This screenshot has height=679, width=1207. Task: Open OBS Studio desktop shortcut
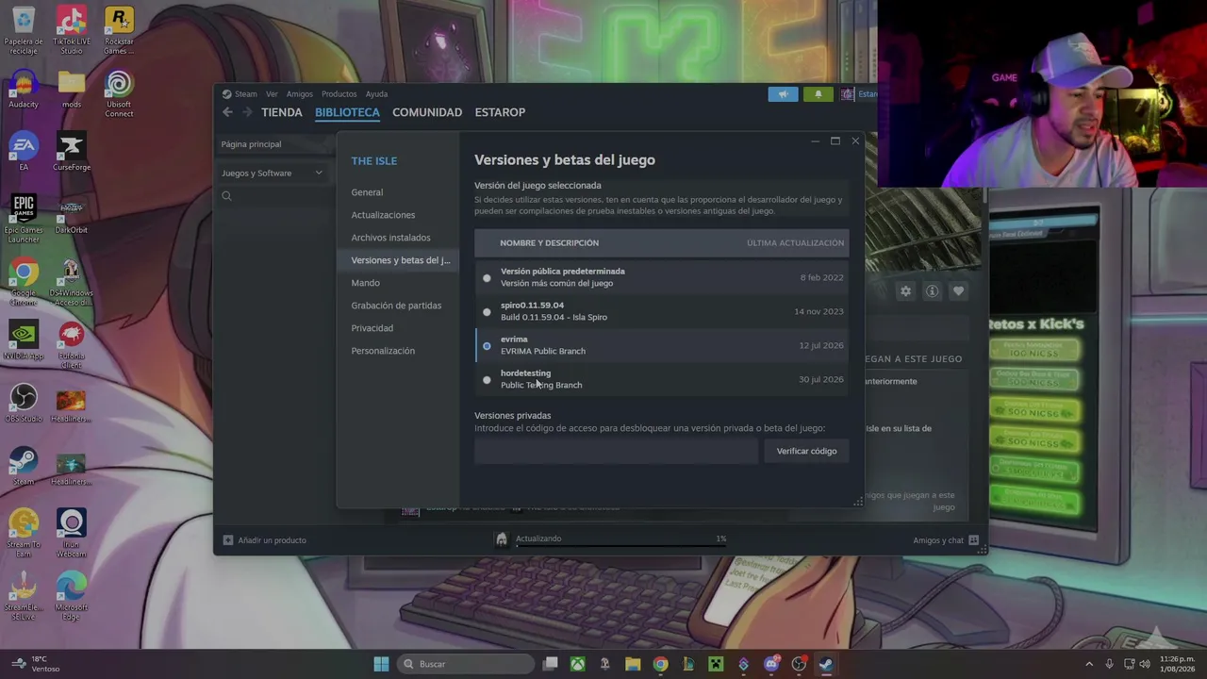[x=24, y=403]
